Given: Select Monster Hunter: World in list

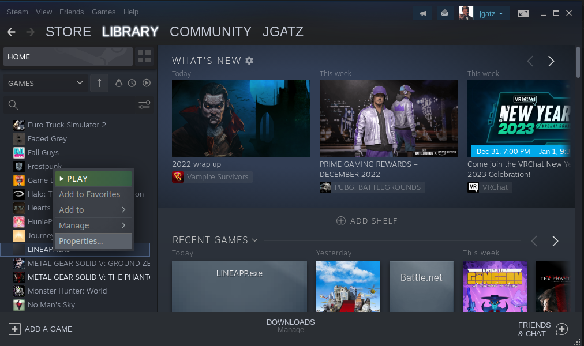Looking at the screenshot, I should point(67,291).
